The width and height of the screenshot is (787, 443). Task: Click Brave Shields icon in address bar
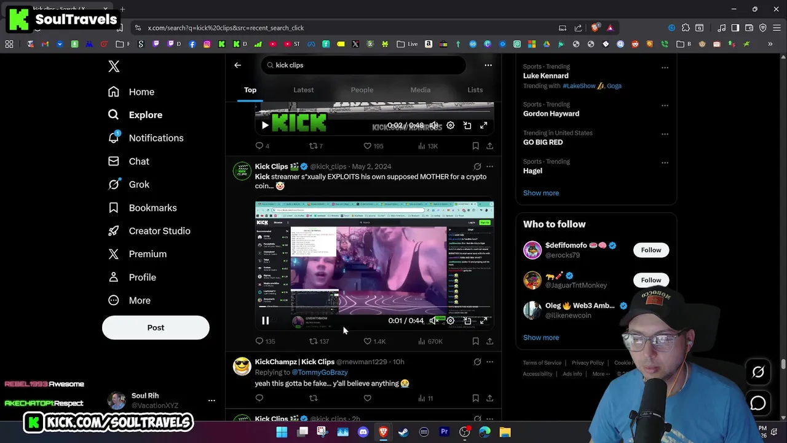[x=595, y=28]
